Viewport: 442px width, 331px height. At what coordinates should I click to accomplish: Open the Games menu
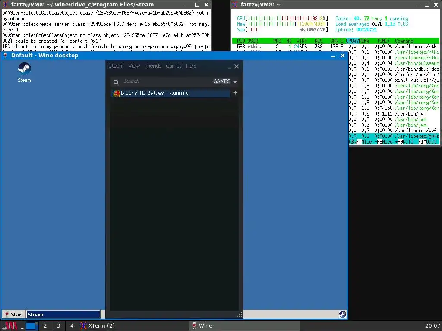click(x=174, y=66)
